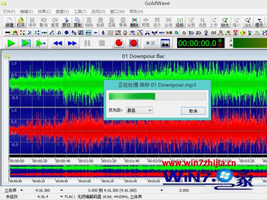The width and height of the screenshot is (267, 200).
Task: Click the 放大 zoom-in magnifier icon
Action: pos(225,22)
